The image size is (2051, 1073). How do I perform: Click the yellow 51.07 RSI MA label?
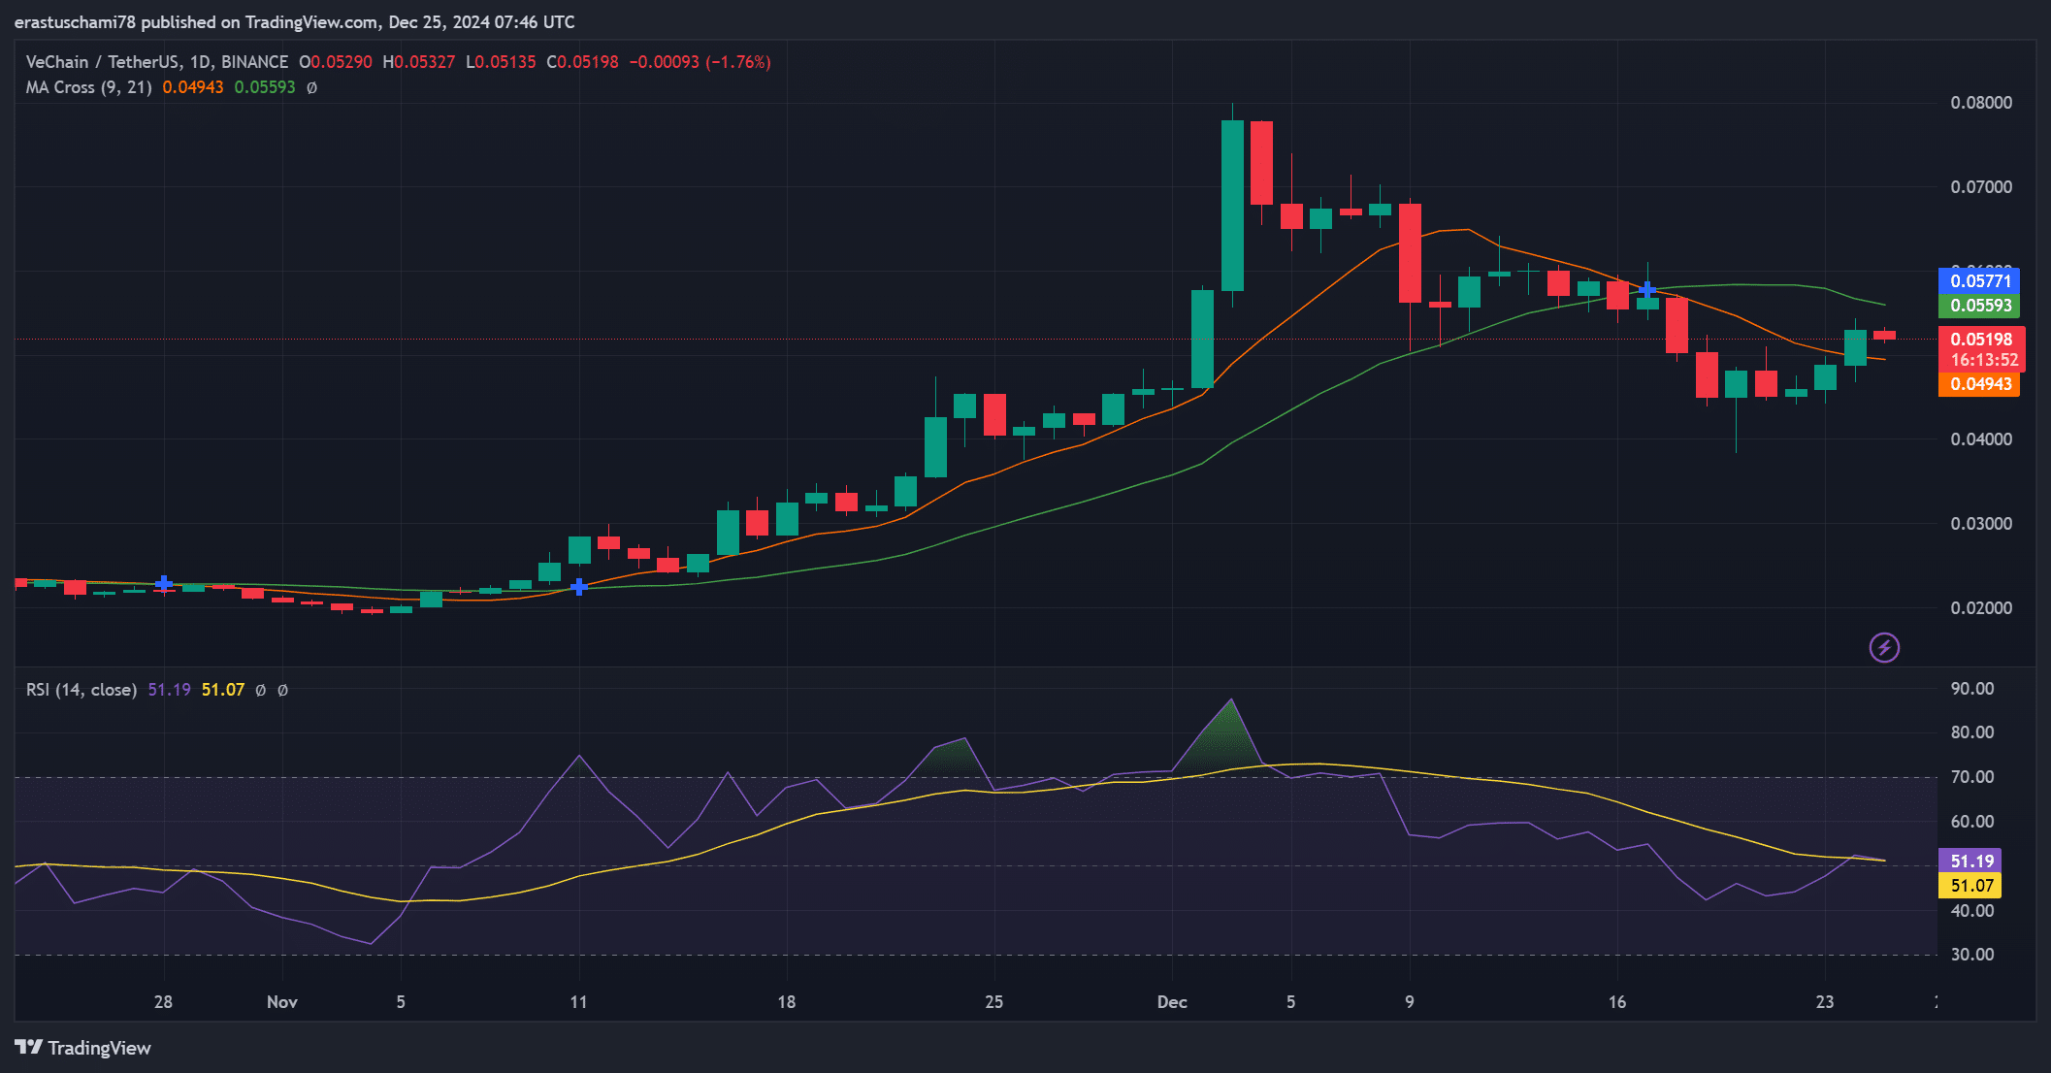click(1971, 886)
